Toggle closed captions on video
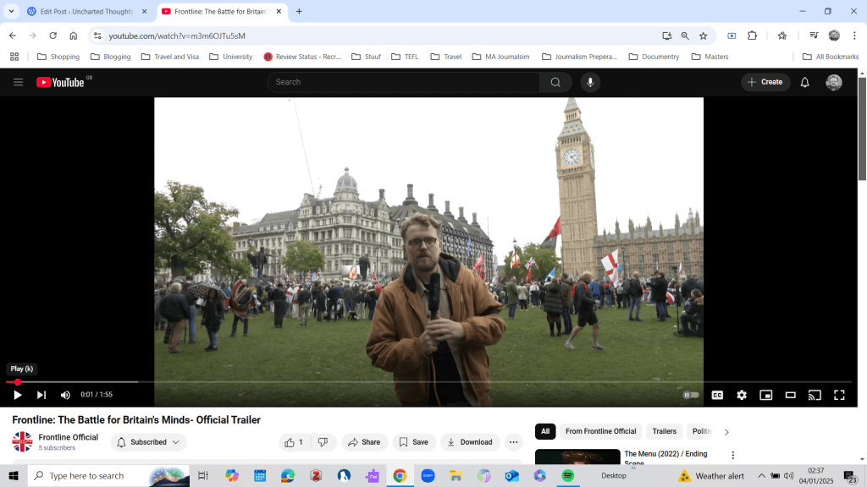 tap(717, 395)
